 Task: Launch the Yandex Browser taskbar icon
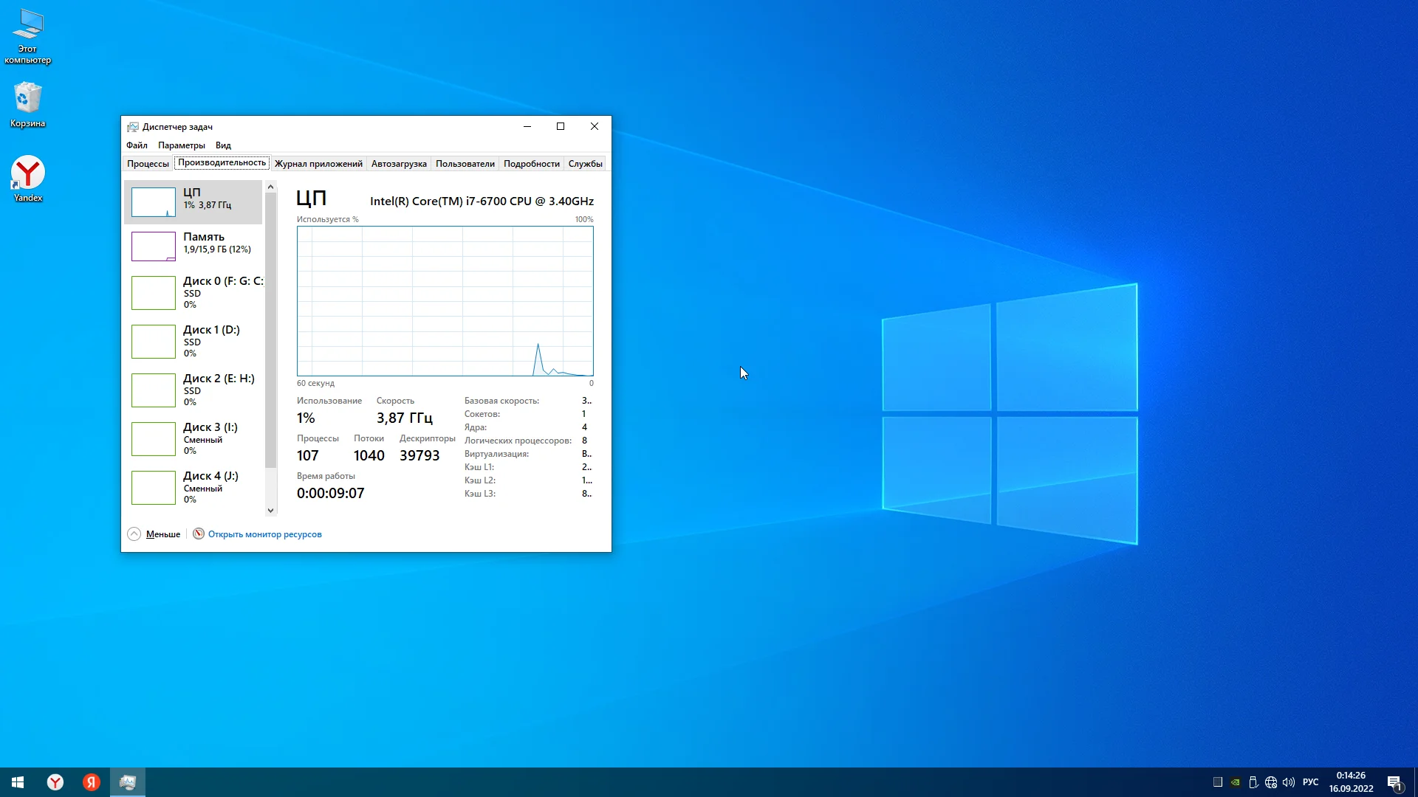click(x=55, y=782)
